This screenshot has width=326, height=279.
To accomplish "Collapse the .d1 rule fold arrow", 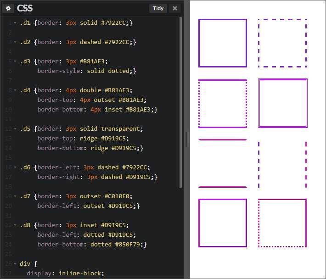I will click(15, 23).
